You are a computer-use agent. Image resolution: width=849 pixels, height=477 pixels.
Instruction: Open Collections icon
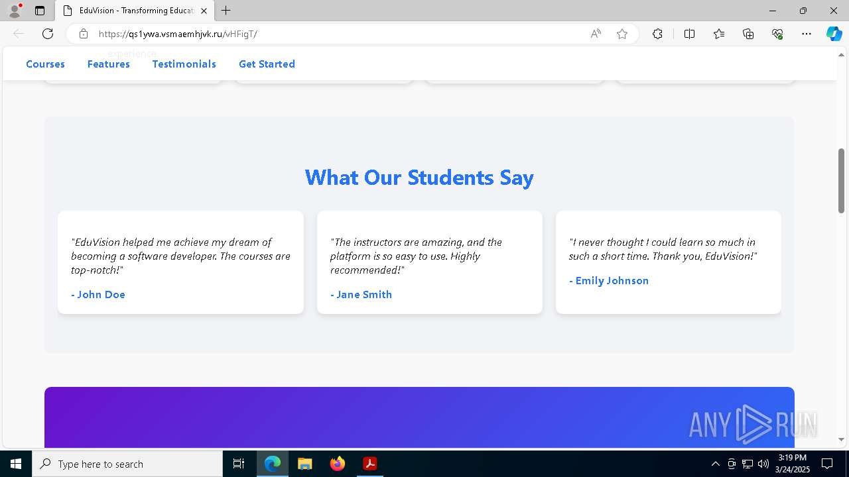(748, 34)
